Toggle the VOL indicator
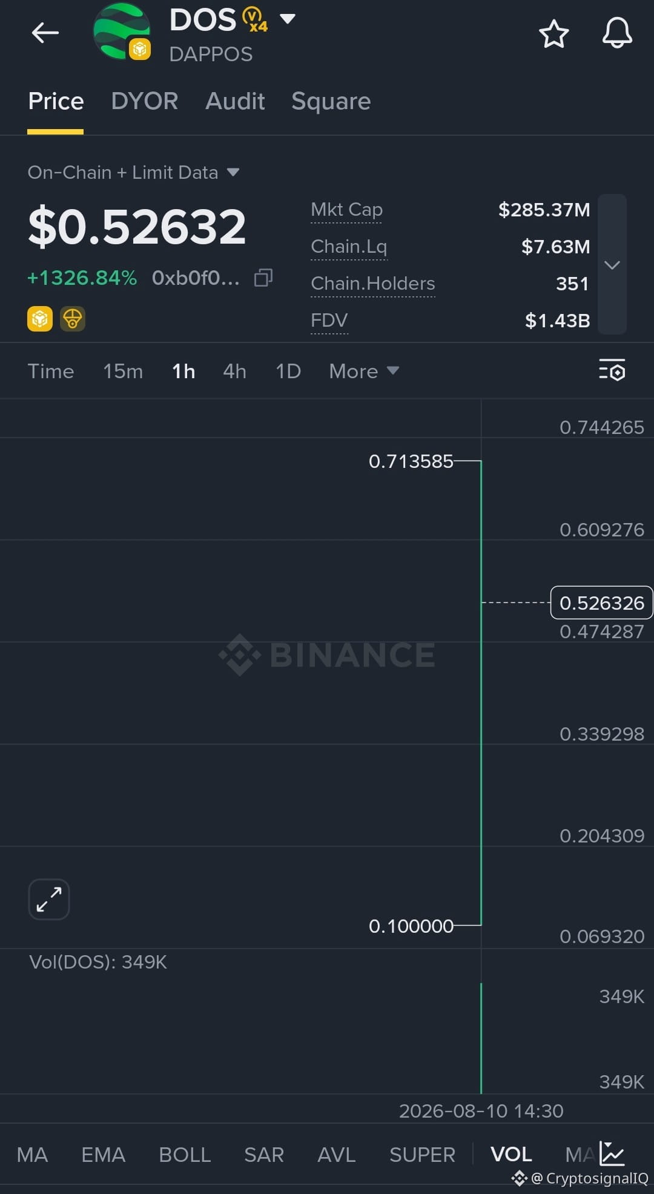The width and height of the screenshot is (654, 1194). (x=511, y=1155)
